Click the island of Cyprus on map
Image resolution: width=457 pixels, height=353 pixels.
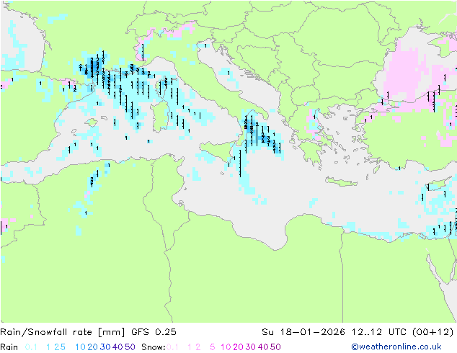click(x=439, y=185)
